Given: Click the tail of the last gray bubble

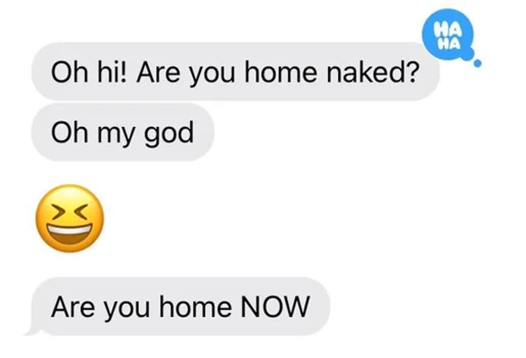Looking at the screenshot, I should pyautogui.click(x=34, y=331).
